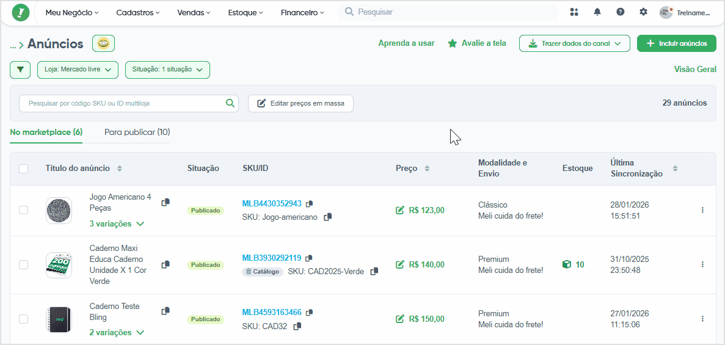Click the smiley face icon beside Anúncios
725x345 pixels.
[x=104, y=43]
